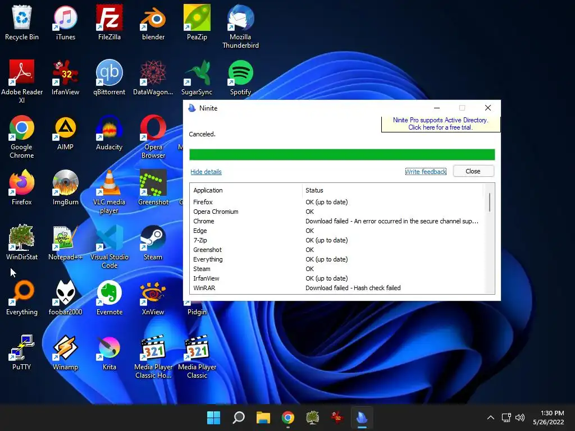This screenshot has width=575, height=431.
Task: Select the Firefox desktop shortcut
Action: (22, 187)
